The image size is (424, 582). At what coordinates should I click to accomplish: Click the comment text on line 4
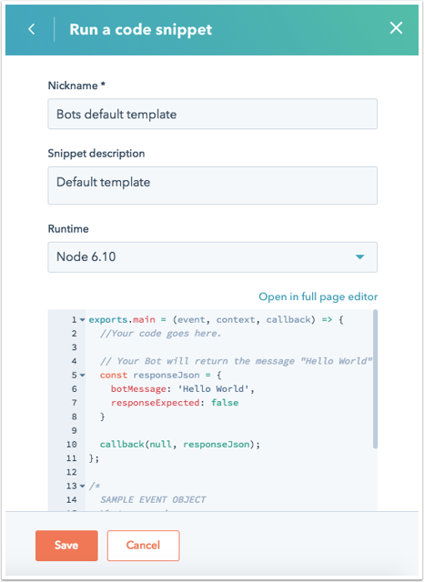point(236,361)
